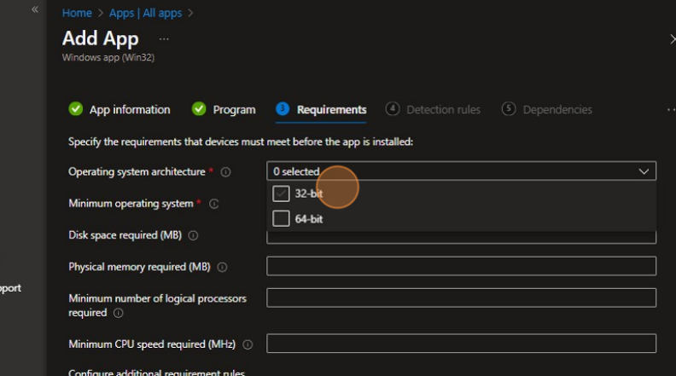The image size is (676, 376).
Task: Open the ellipsis menu next to Add App
Action: point(164,39)
